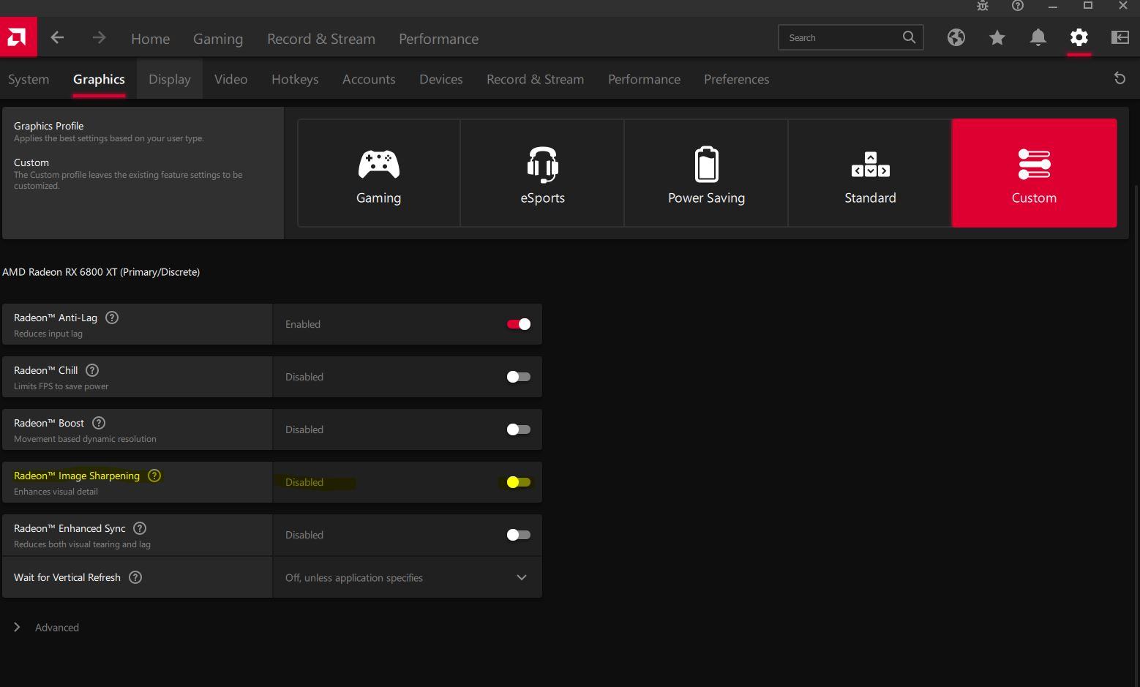1140x687 pixels.
Task: Switch to the Video tab
Action: point(230,79)
